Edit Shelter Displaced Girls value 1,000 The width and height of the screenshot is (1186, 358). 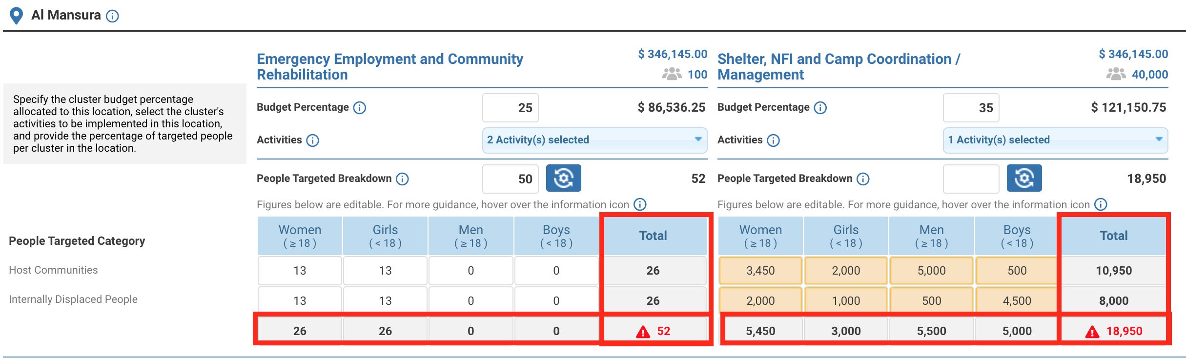pyautogui.click(x=846, y=300)
